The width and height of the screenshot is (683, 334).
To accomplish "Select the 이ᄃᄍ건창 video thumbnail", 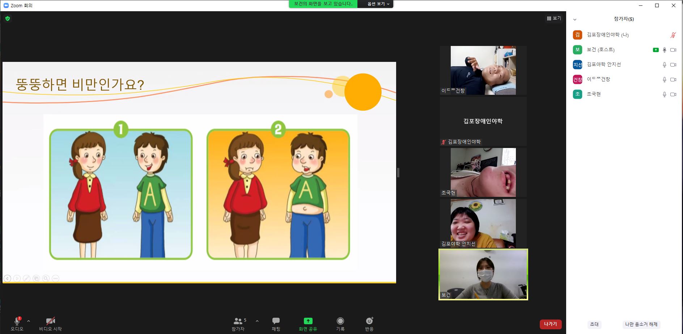I will pos(483,70).
